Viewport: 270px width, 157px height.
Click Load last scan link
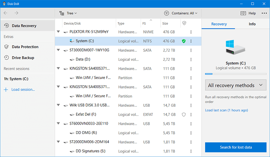227,110
